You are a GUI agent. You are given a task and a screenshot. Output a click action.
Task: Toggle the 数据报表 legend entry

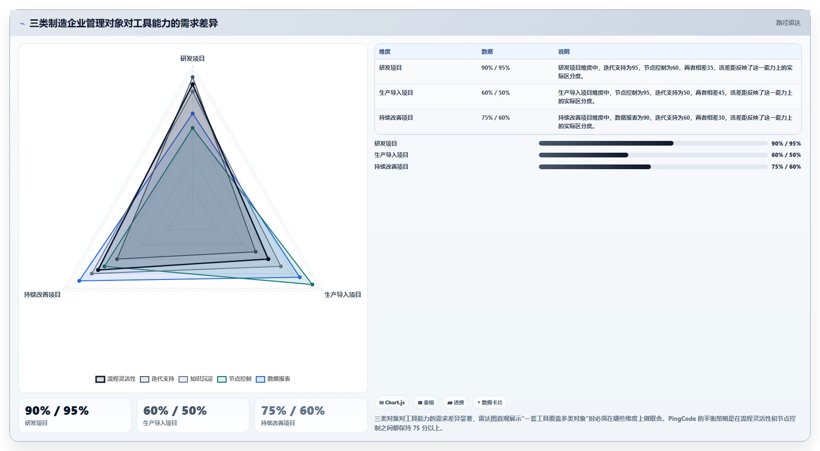click(x=273, y=379)
